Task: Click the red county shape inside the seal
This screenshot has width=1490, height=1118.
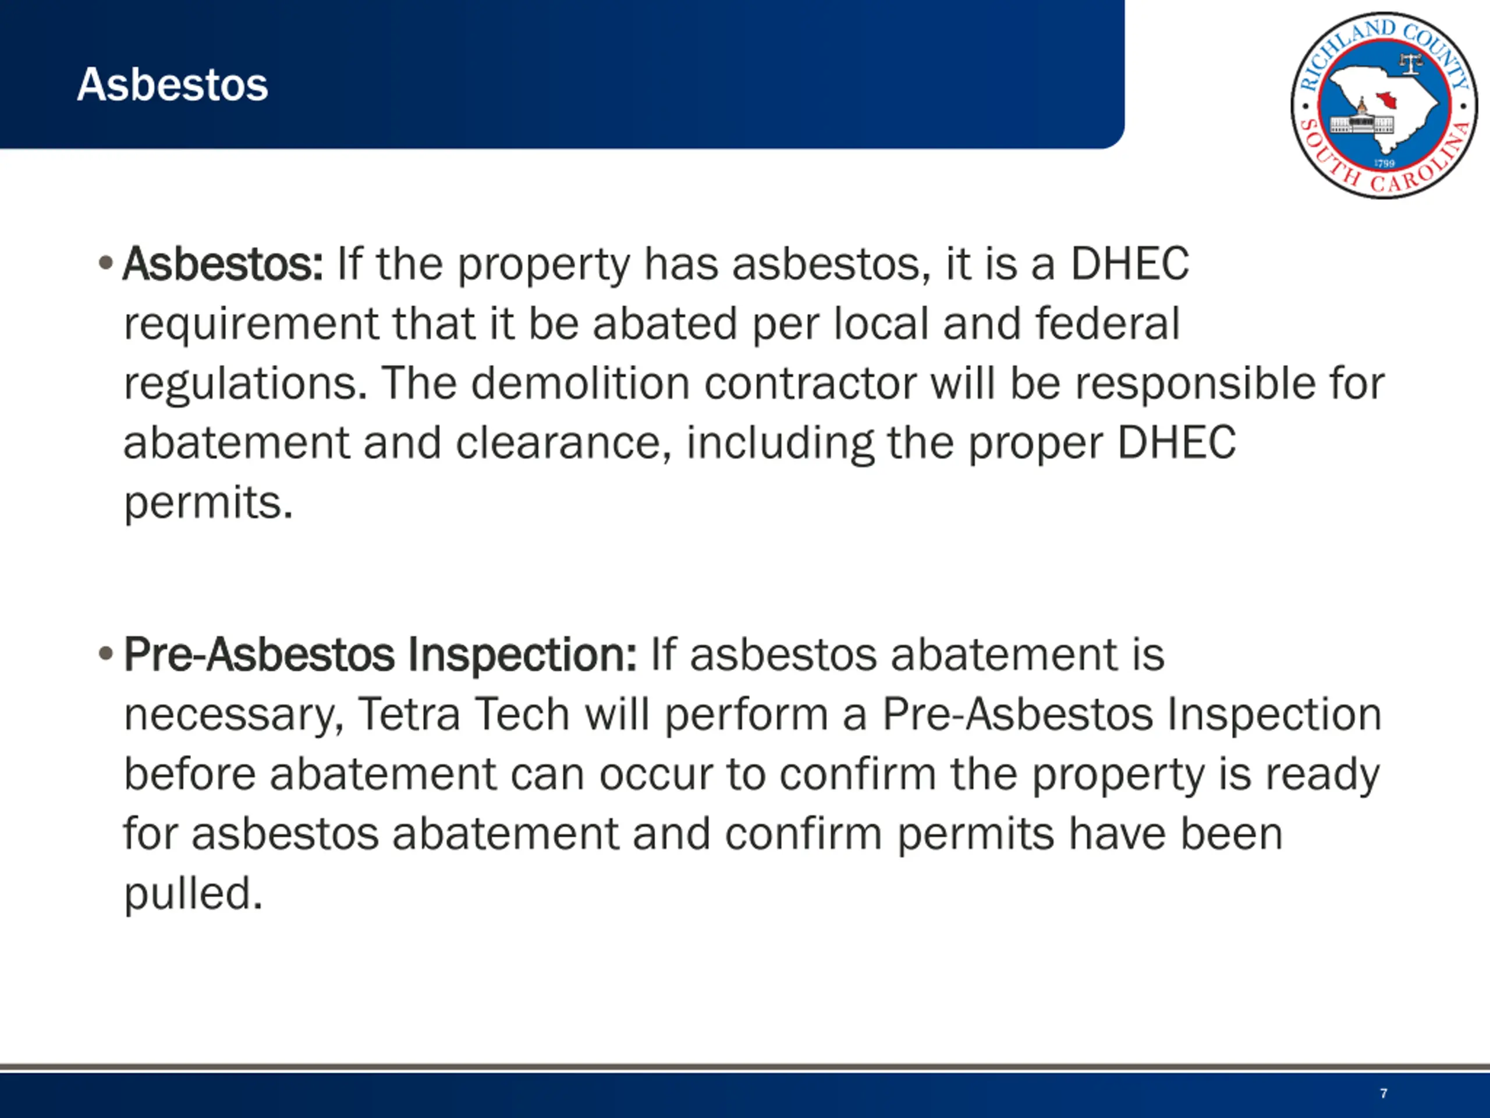Action: point(1387,101)
